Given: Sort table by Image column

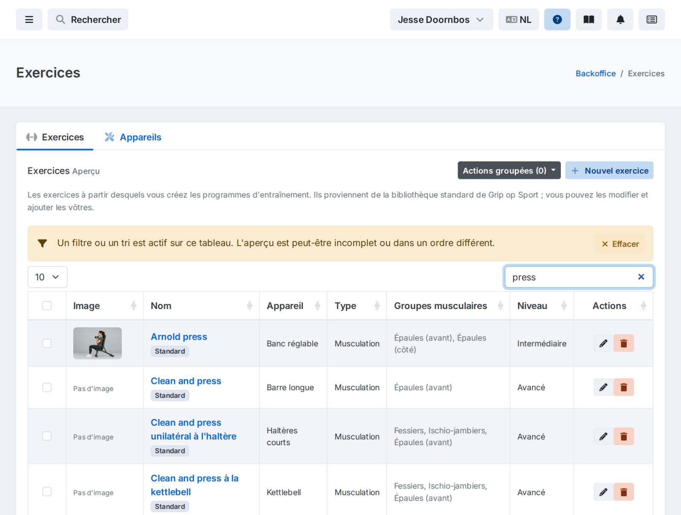Looking at the screenshot, I should pos(105,306).
